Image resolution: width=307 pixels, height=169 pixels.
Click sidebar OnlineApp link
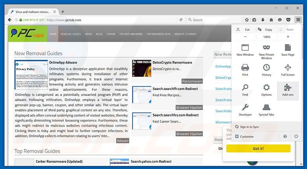223,66
